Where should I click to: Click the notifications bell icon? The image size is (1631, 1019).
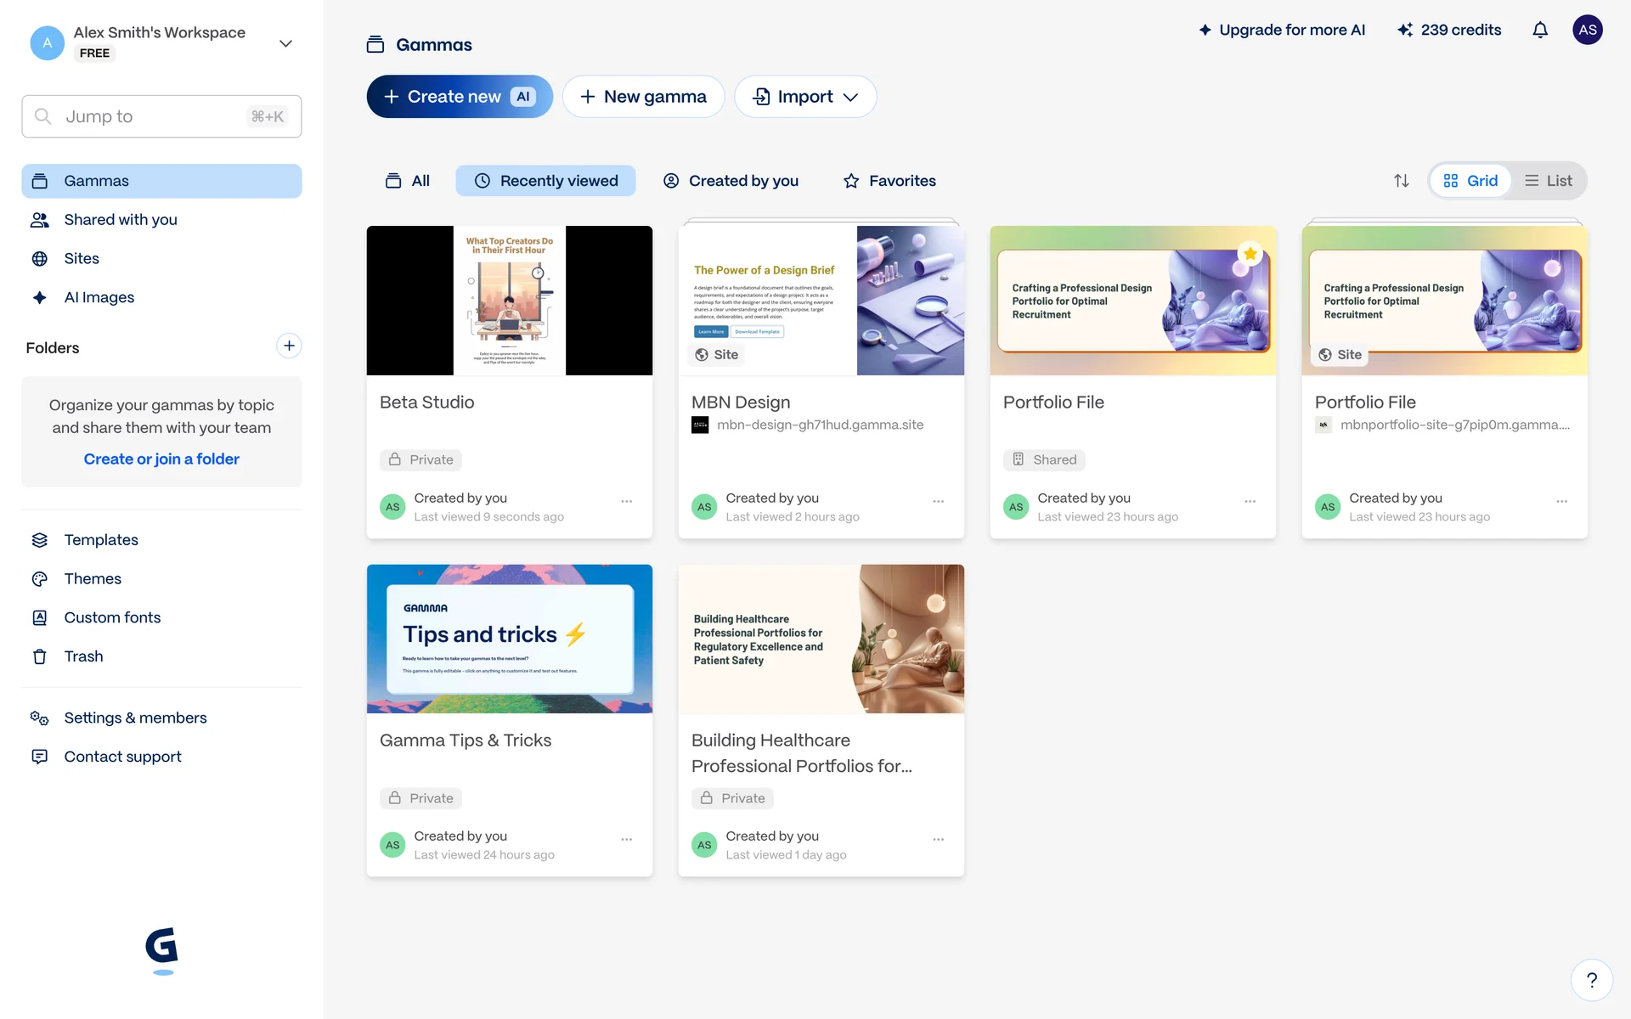click(x=1540, y=31)
